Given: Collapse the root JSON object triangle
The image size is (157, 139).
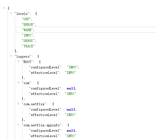Looking at the screenshot, I should coord(4,8).
